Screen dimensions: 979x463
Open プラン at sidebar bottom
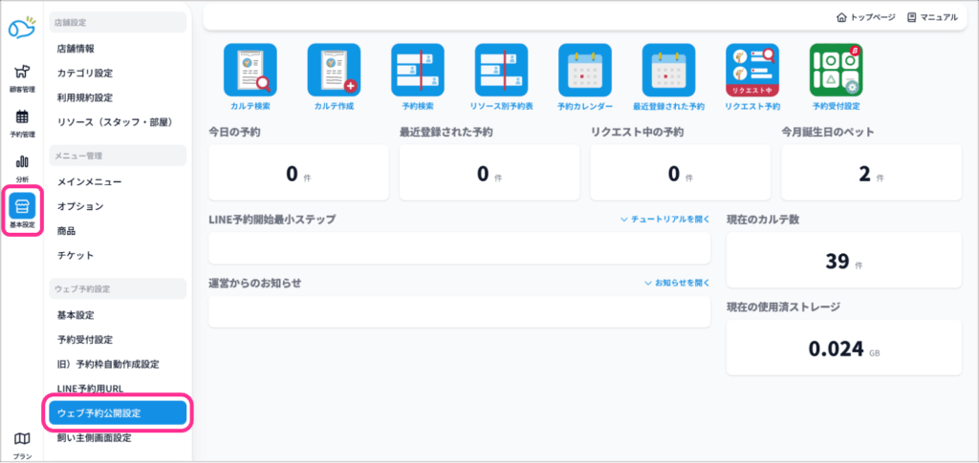[x=22, y=443]
